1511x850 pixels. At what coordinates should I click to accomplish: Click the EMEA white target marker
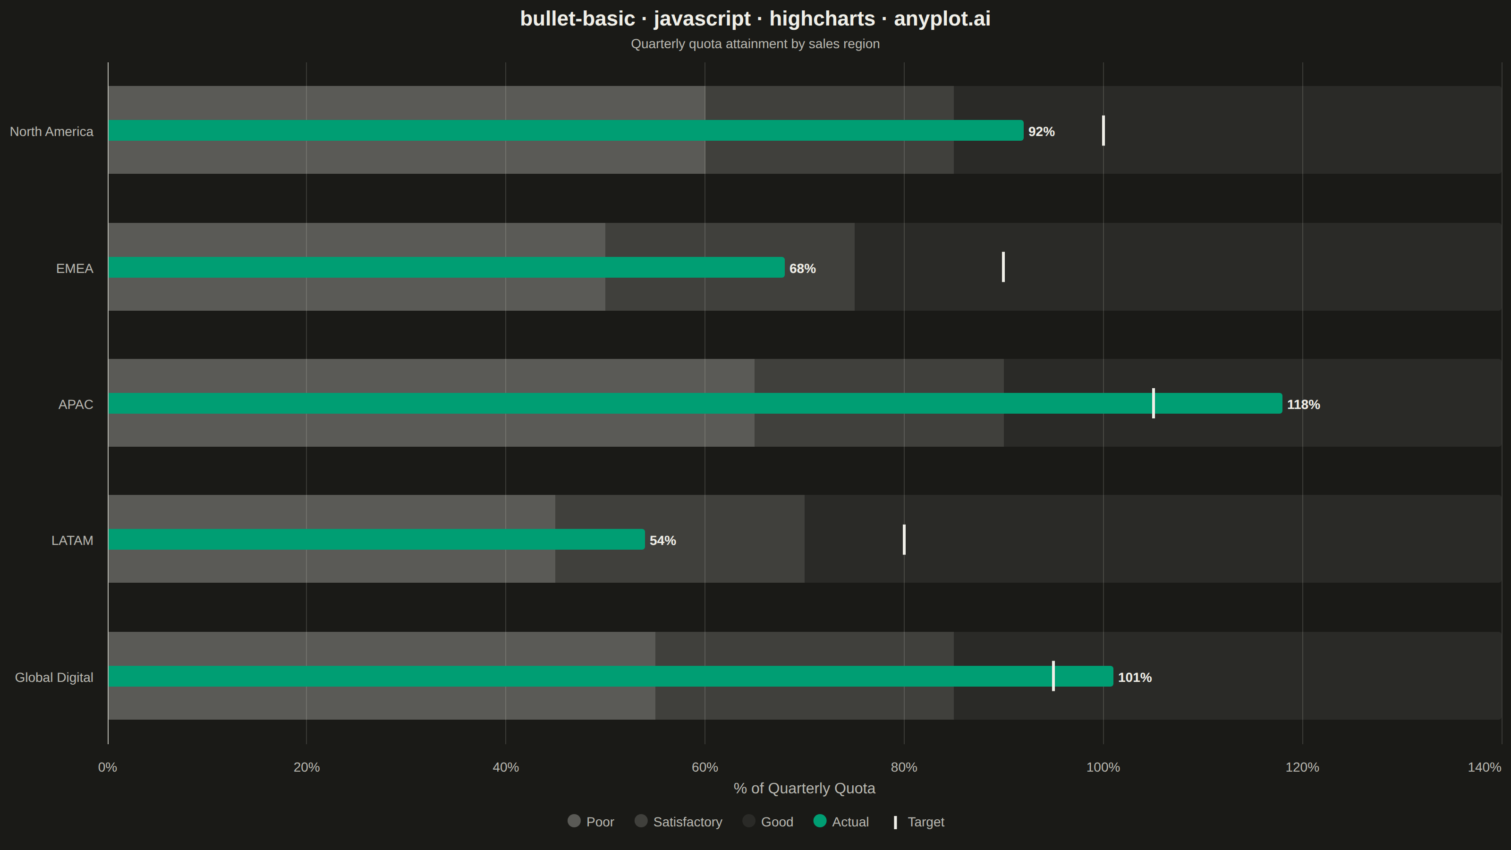coord(1003,267)
